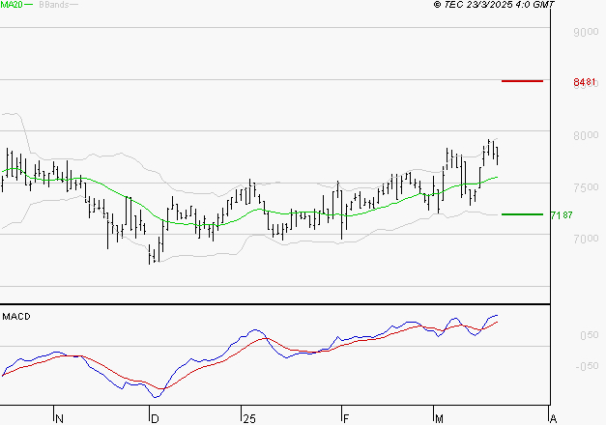Click the MA20 legend label
This screenshot has width=606, height=425.
tap(12, 5)
